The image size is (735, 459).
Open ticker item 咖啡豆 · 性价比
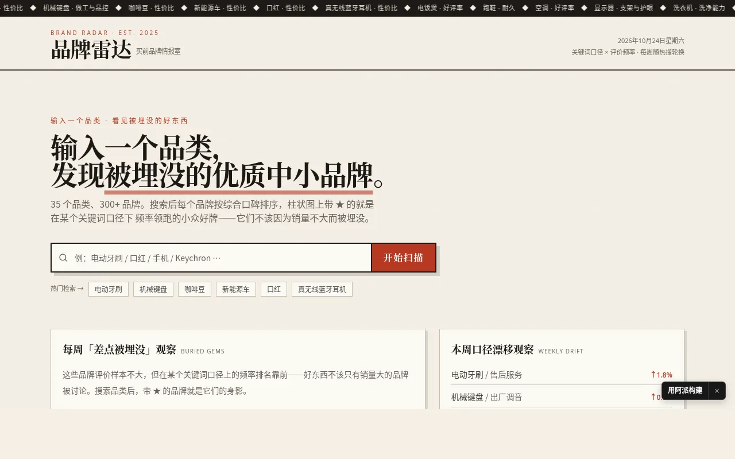tap(151, 8)
